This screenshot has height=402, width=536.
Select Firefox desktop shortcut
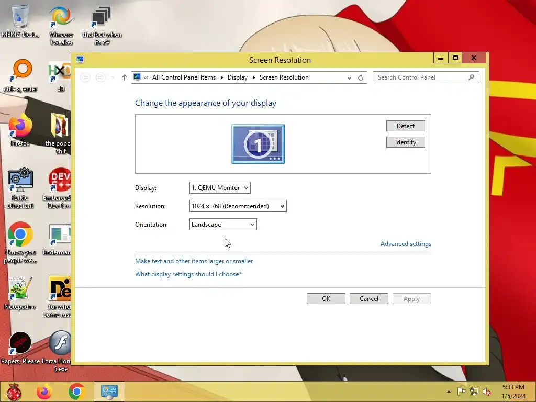click(x=20, y=130)
